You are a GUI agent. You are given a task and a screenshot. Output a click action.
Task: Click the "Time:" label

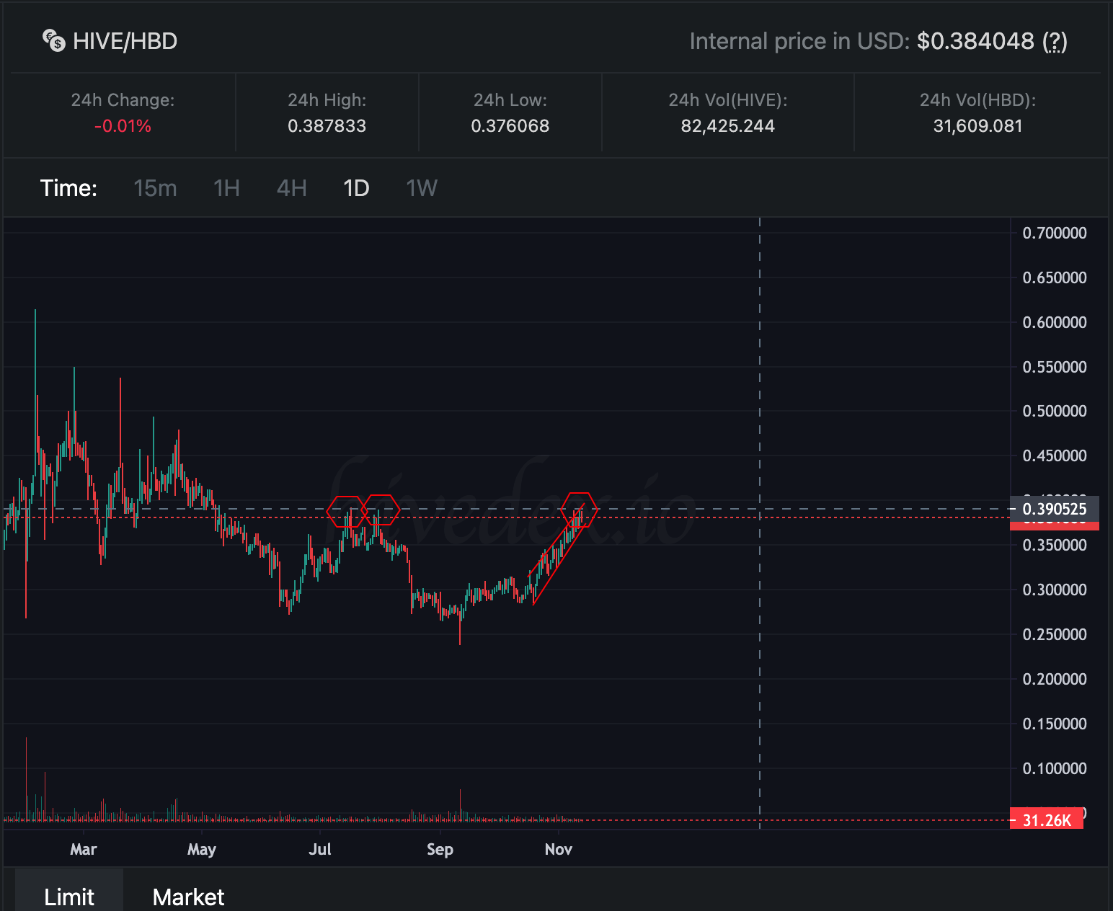68,188
